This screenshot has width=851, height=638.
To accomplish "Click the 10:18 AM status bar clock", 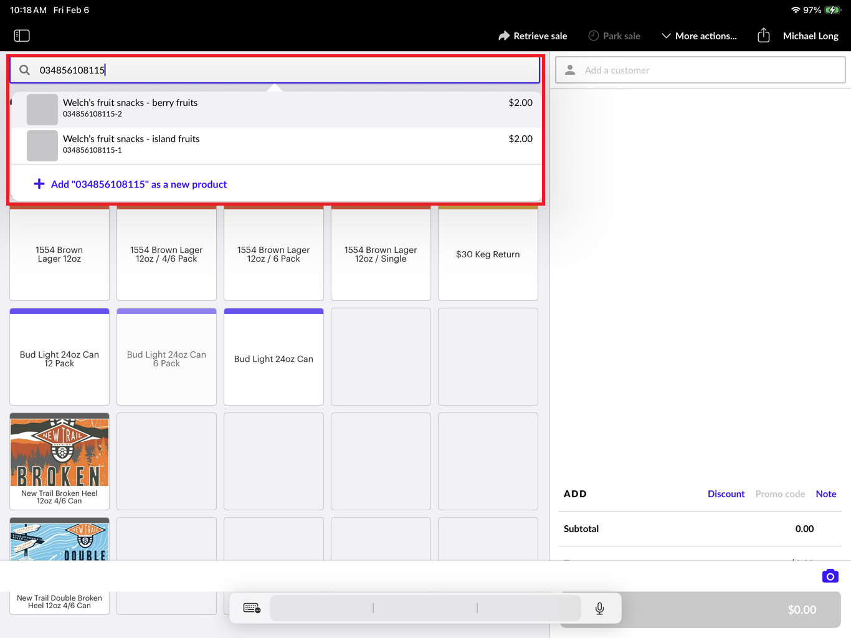I will tap(29, 10).
